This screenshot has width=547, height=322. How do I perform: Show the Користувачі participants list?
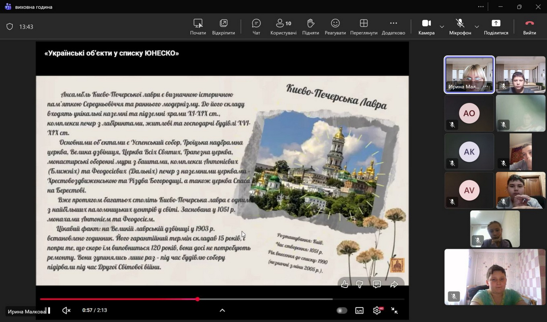pyautogui.click(x=283, y=27)
